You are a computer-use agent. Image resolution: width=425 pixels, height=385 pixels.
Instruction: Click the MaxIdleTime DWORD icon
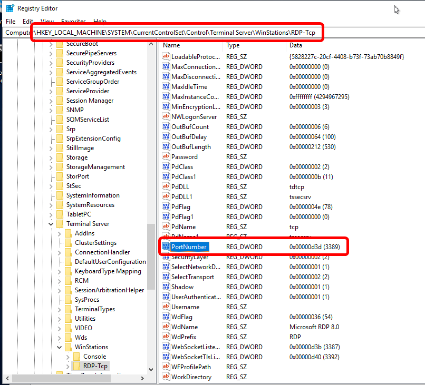(166, 86)
